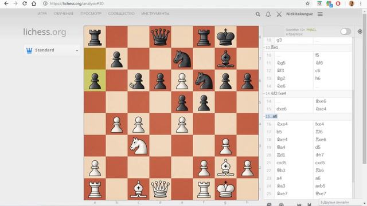Screen dimensions: 367x206
Task: Jump to black's move 20 Kh7
Action: 333,155
